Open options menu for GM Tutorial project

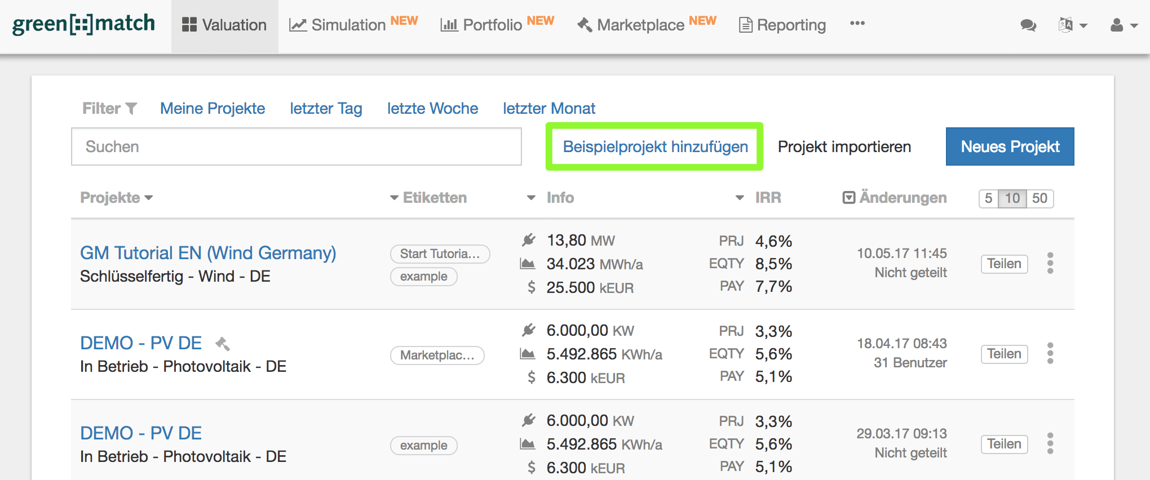point(1050,263)
